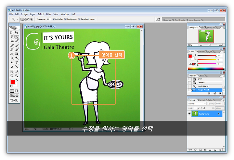
Task: Reset default foreground and background colors
Action: click(11, 86)
